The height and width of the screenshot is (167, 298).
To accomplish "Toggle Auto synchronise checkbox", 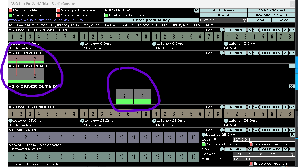I will (x=204, y=145).
